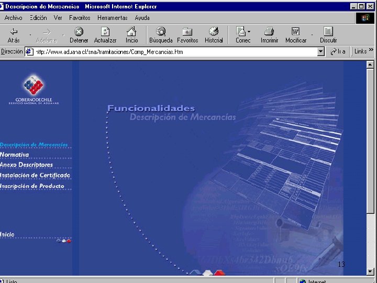Click the Windows logo throbber

point(365,18)
